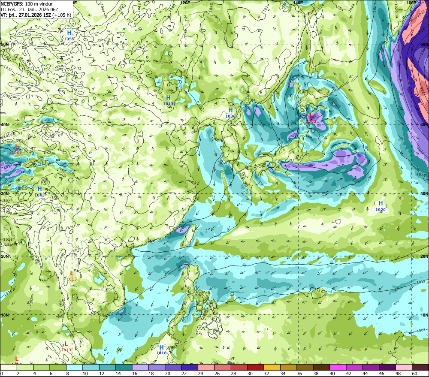Click the H 1055 high-pressure marker
This screenshot has width=429, height=377.
point(69,36)
